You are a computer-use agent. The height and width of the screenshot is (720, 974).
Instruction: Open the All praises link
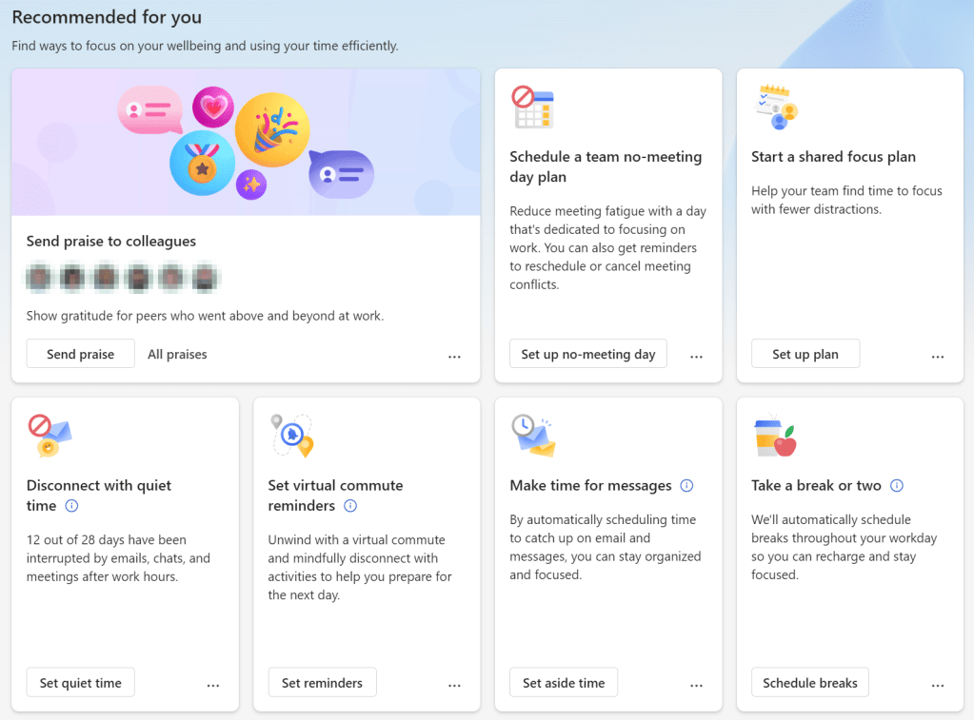click(177, 354)
